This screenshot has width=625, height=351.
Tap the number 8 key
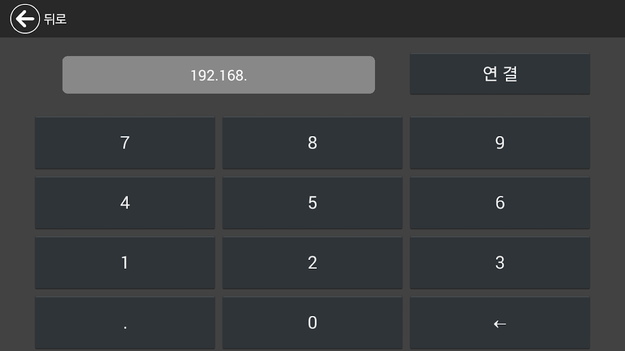[x=312, y=143]
